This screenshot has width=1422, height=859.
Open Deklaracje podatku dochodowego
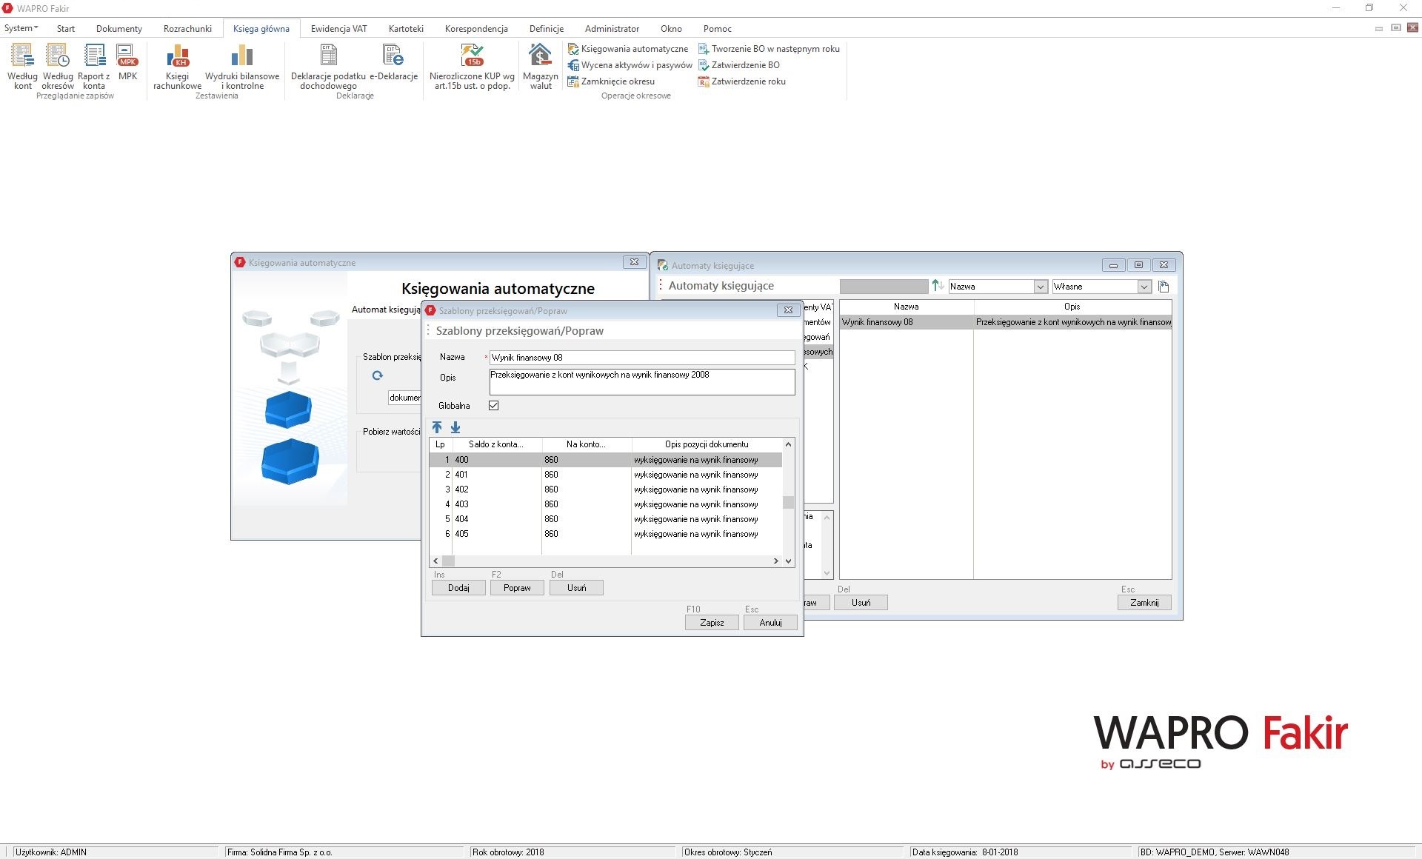[328, 67]
